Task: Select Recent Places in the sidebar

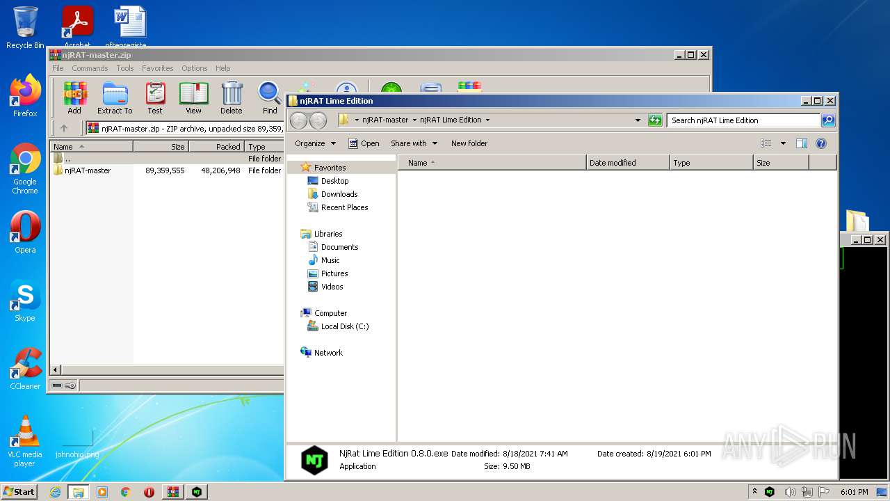Action: (344, 207)
